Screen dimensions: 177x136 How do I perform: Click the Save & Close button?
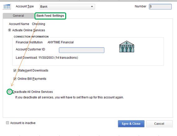pyautogui.click(x=131, y=124)
